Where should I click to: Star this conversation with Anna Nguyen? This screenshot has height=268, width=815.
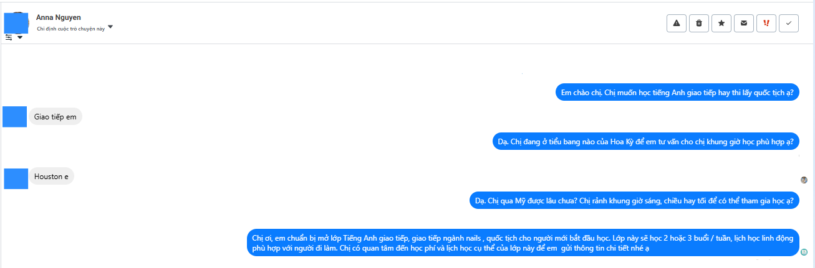pyautogui.click(x=721, y=23)
